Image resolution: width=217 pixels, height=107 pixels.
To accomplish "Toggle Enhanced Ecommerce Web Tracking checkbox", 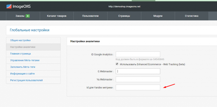I will pyautogui.click(x=117, y=64).
